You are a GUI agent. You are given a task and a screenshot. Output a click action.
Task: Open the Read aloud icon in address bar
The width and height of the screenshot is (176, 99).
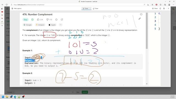click(x=144, y=5)
